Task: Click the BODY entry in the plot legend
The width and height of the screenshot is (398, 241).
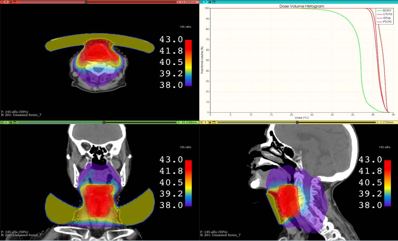Action: tap(387, 11)
